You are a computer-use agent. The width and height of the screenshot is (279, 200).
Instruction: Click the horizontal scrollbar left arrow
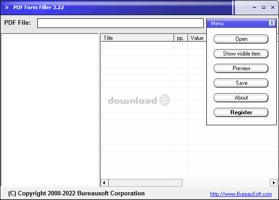pyautogui.click(x=104, y=183)
